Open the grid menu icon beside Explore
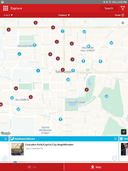 6,8
